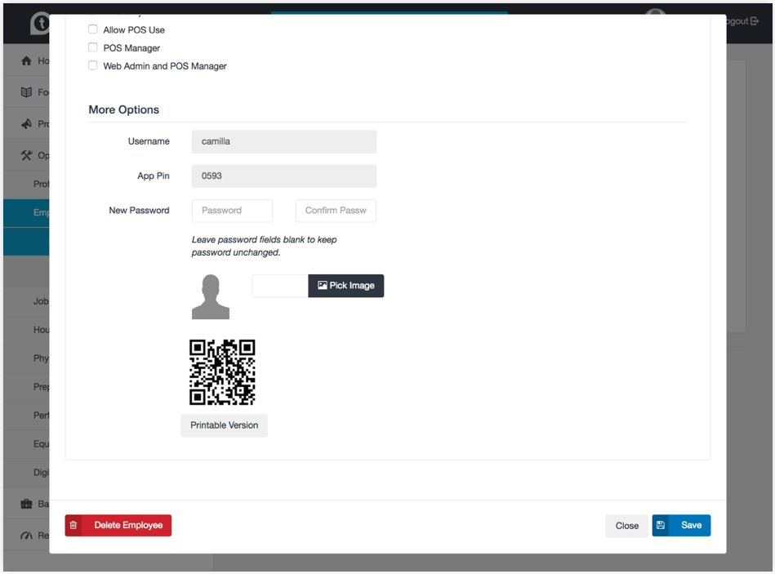
Task: Click the megaphone icon in sidebar
Action: tap(26, 124)
